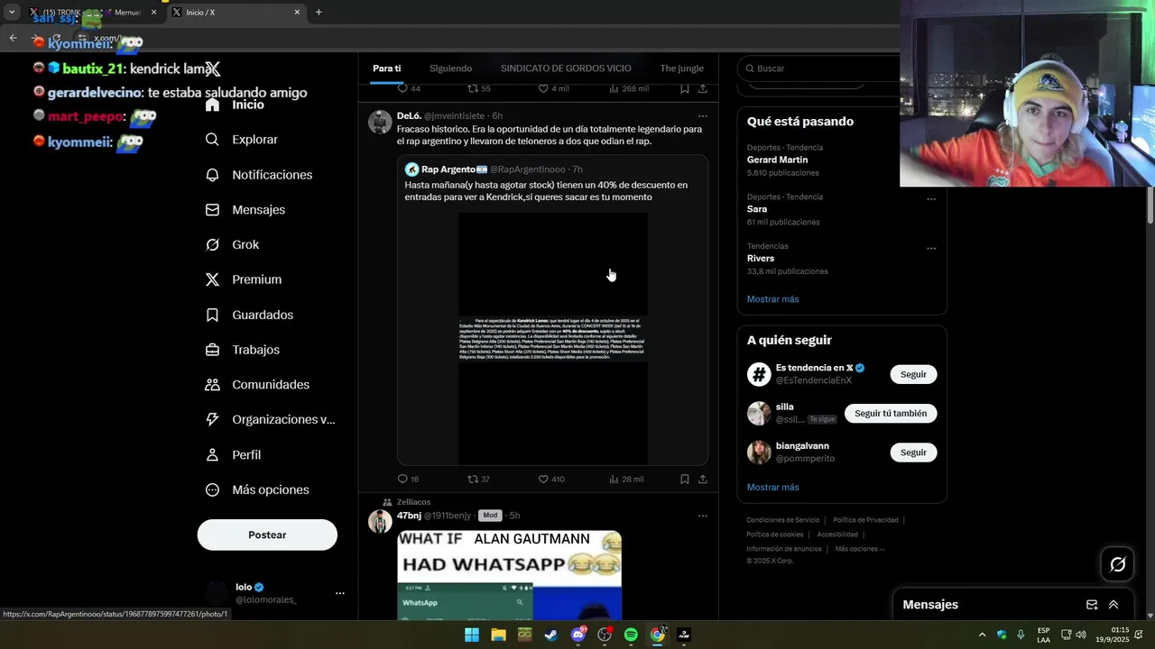Open Kendrick ticket discount image
Screen dimensions: 1155x649
tap(553, 338)
